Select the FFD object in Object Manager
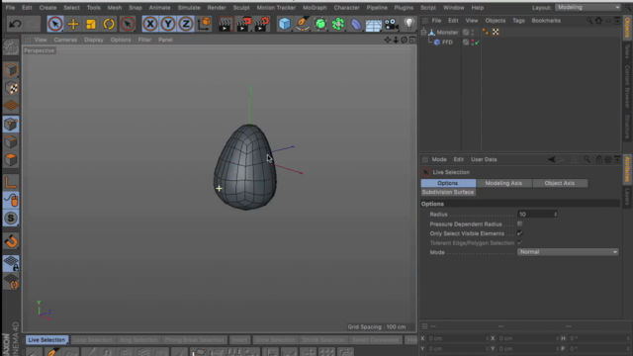The width and height of the screenshot is (633, 356). pyautogui.click(x=447, y=42)
